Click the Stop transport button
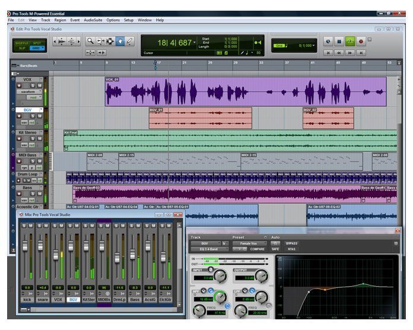The height and width of the screenshot is (330, 413). [x=339, y=42]
